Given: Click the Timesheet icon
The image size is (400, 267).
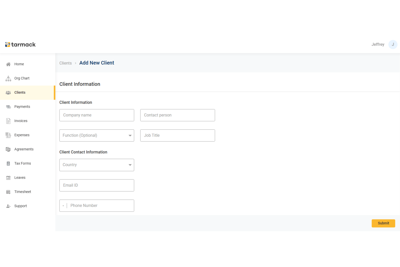Looking at the screenshot, I should point(8,192).
